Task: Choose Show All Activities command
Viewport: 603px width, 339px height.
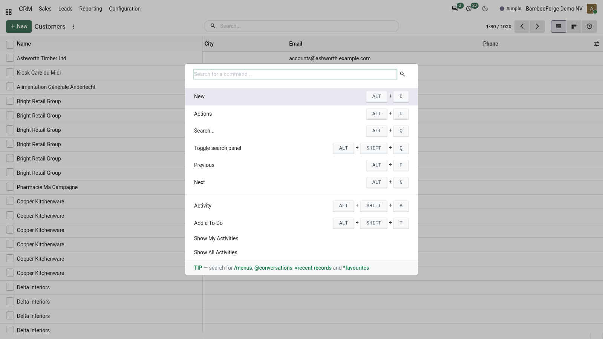Action: click(301, 252)
